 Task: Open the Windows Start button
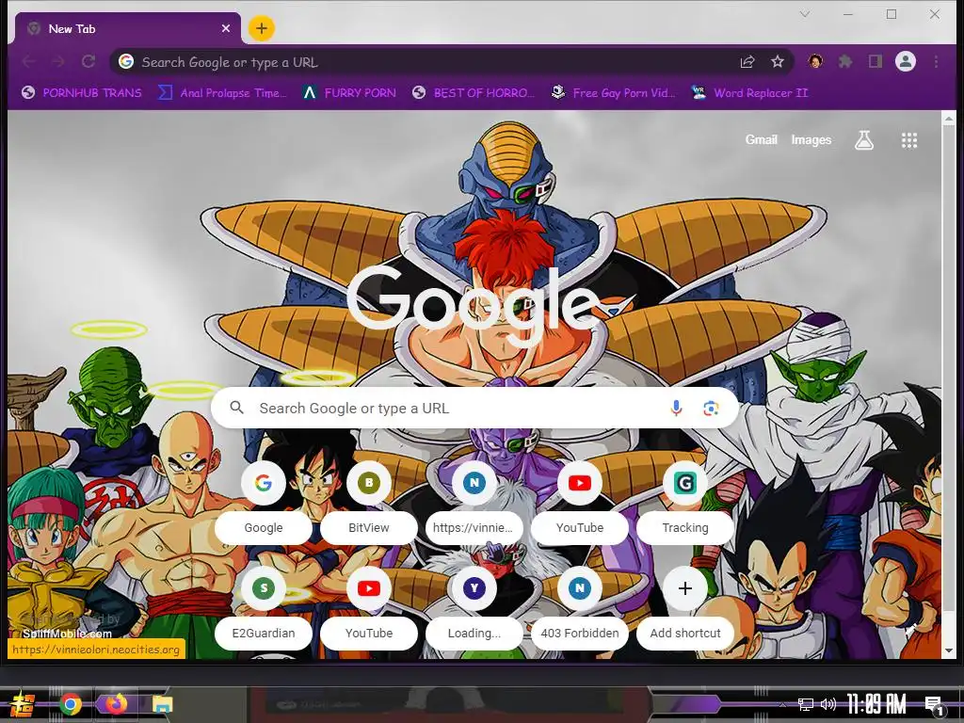[x=23, y=704]
